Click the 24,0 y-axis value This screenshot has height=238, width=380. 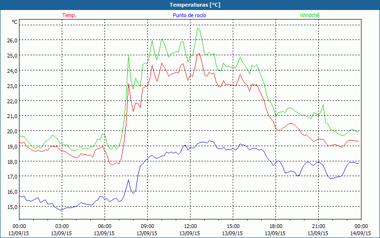coord(12,70)
